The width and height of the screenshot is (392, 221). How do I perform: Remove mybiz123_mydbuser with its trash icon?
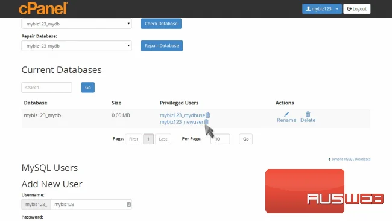(x=207, y=115)
